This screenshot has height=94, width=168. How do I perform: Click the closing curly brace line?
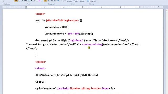click(36, 55)
